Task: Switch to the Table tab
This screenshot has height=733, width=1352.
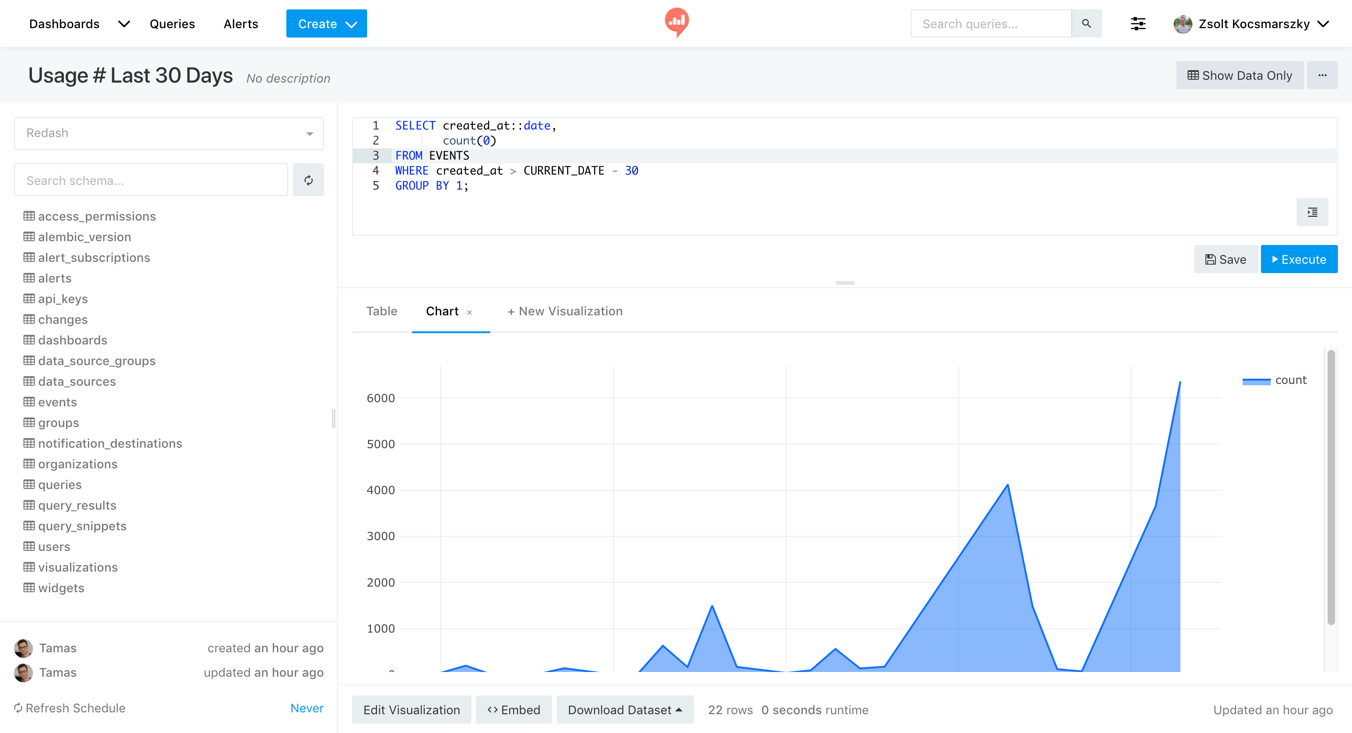Action: coord(382,311)
